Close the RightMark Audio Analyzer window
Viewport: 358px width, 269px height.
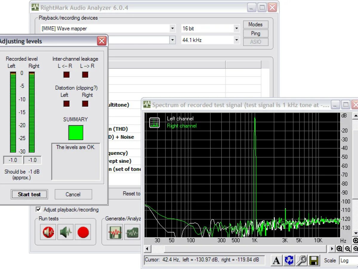(272, 7)
